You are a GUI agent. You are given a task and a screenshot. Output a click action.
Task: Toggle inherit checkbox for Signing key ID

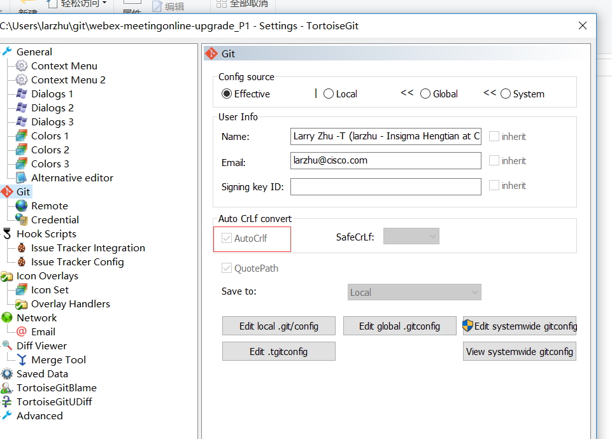click(x=494, y=185)
